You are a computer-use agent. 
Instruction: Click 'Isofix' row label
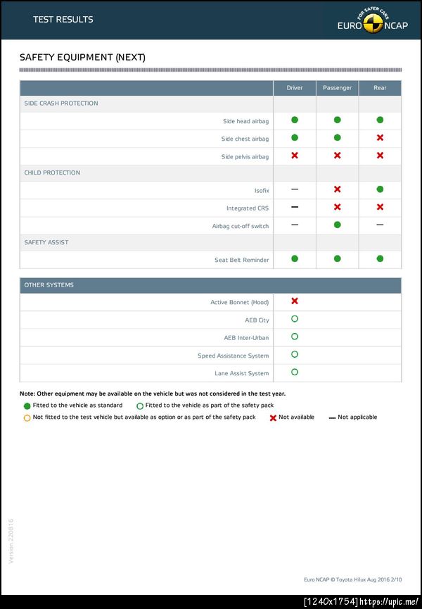[262, 190]
